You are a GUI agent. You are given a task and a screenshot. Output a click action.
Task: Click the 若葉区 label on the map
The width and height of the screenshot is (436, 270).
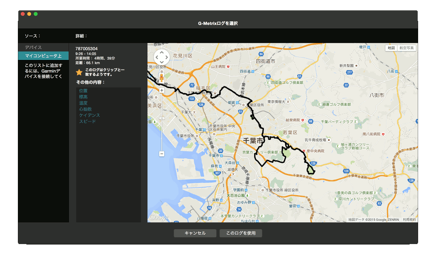pyautogui.click(x=290, y=133)
